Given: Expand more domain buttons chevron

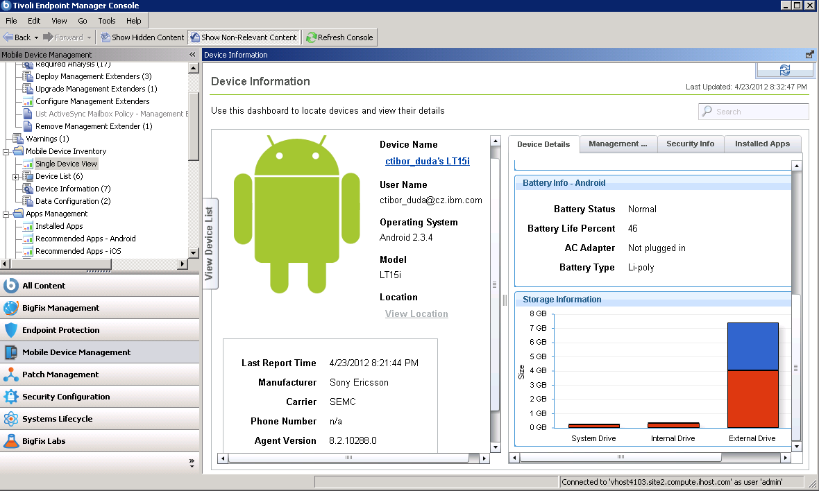Looking at the screenshot, I should (x=192, y=463).
